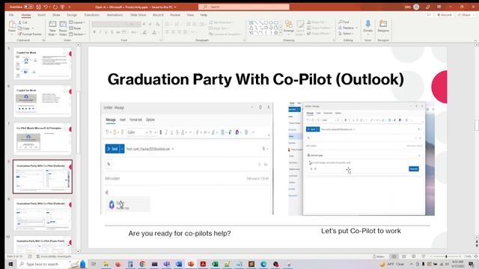Click the Convert to SmartArt icon
Screen dimensions: 479x269
click(210, 34)
